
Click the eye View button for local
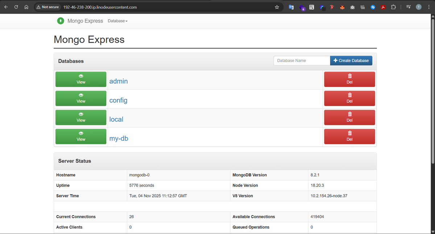[81, 117]
